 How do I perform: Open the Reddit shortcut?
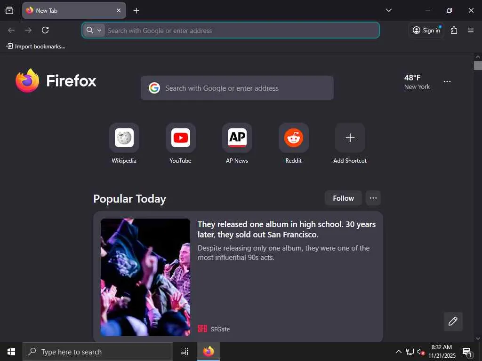click(294, 138)
